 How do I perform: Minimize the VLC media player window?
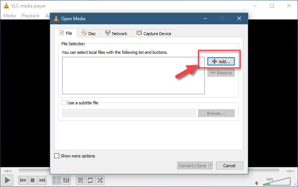pyautogui.click(x=255, y=6)
